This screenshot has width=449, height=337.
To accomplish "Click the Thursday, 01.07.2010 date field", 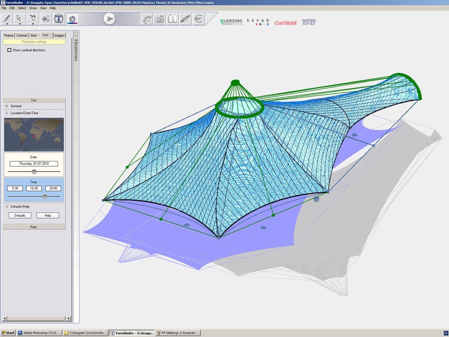I will (x=34, y=164).
